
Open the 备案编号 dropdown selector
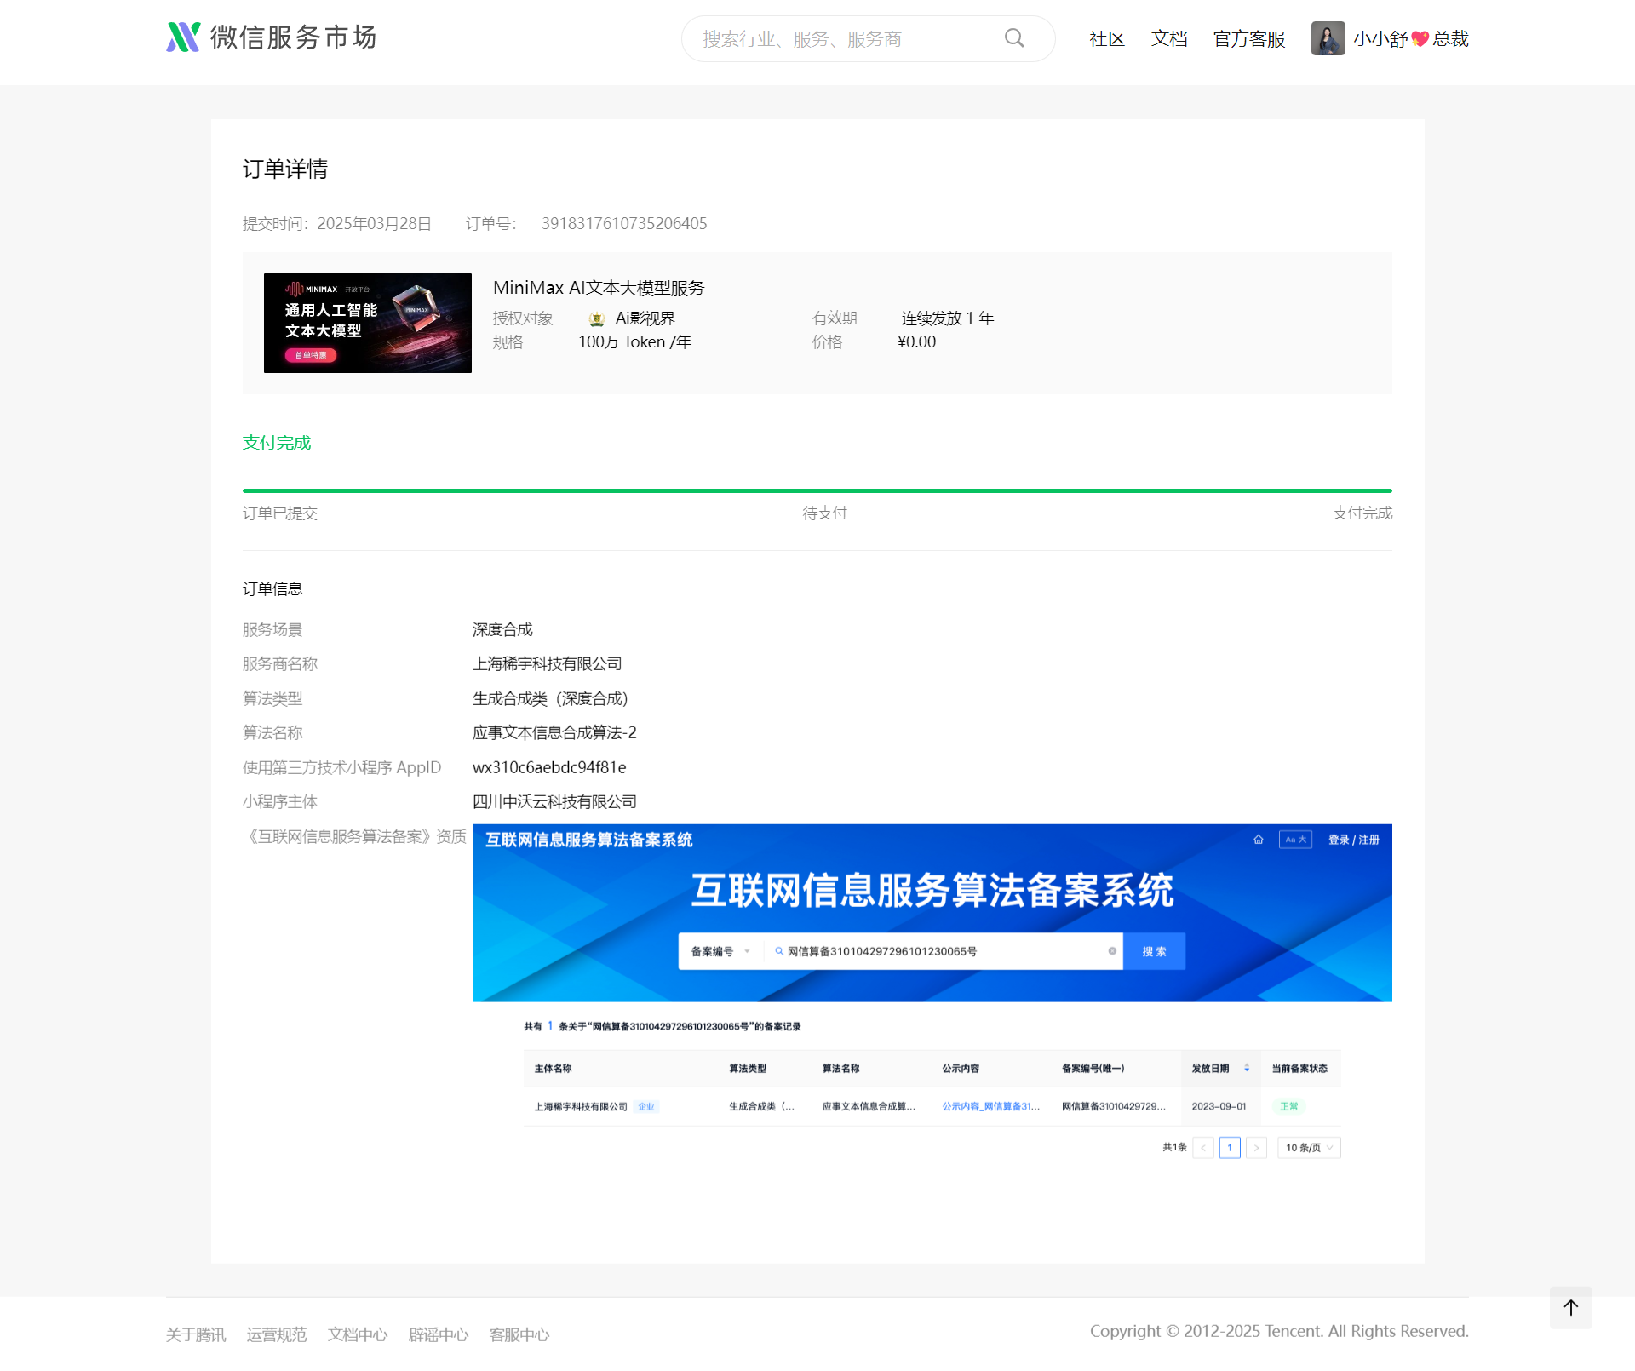click(x=720, y=951)
